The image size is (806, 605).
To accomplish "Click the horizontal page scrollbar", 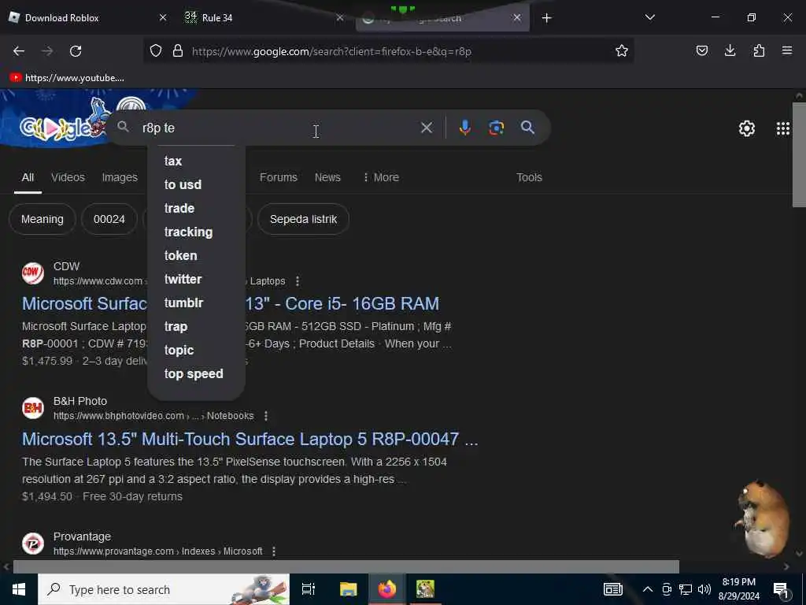I will coord(346,566).
